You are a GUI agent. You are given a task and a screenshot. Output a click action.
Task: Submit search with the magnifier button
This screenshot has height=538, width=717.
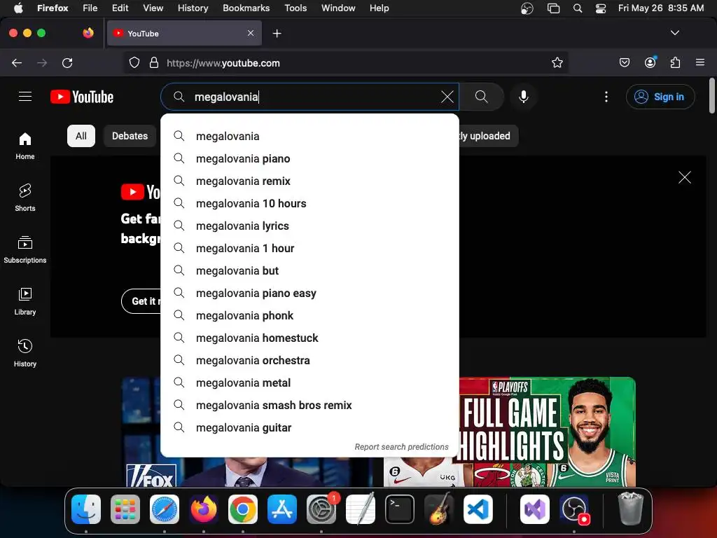(x=481, y=97)
